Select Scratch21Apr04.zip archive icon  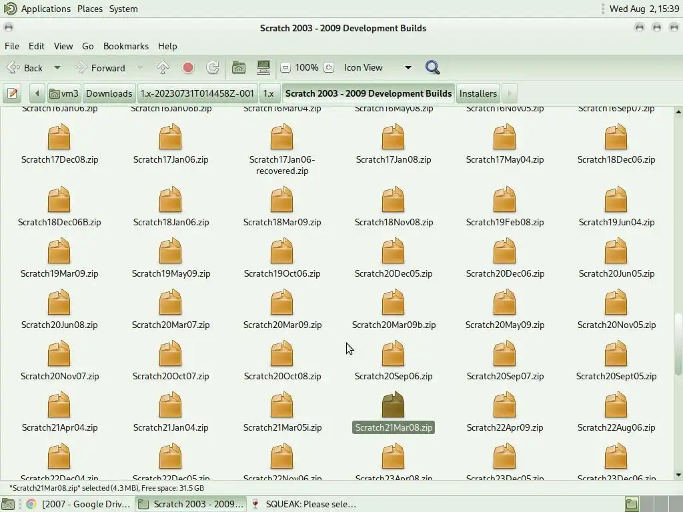point(59,405)
